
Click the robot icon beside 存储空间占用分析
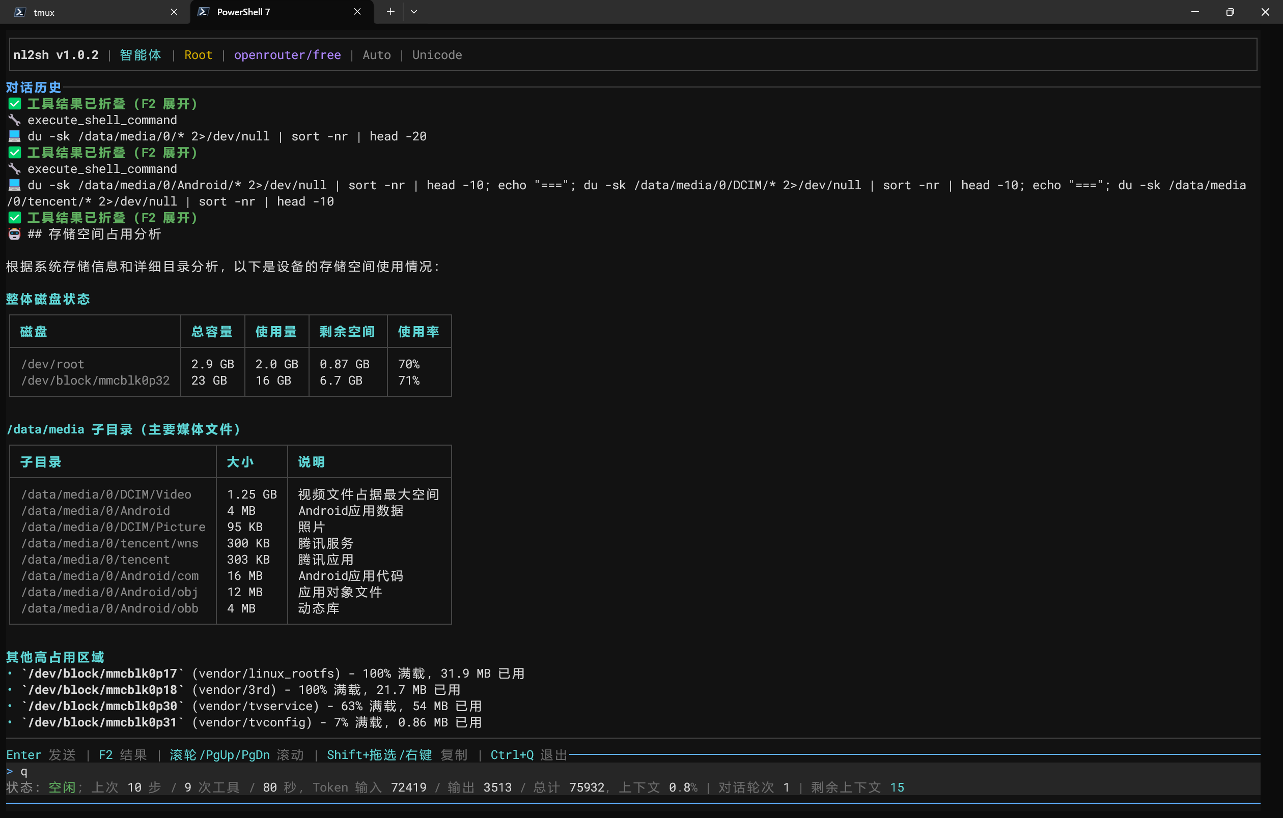point(14,234)
